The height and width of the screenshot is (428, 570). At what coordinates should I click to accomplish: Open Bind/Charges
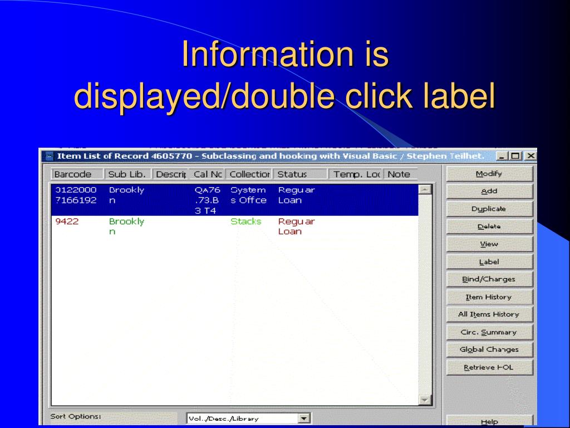point(489,279)
